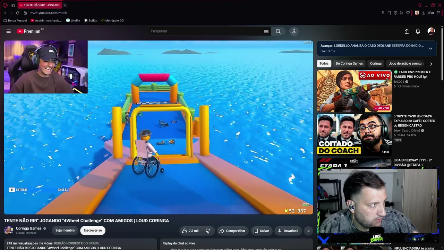Open Coringa Games channel name
Image resolution: width=444 pixels, height=250 pixels.
[28, 228]
